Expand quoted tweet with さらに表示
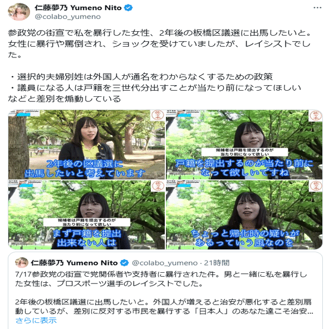The height and width of the screenshot is (329, 329). [x=36, y=321]
